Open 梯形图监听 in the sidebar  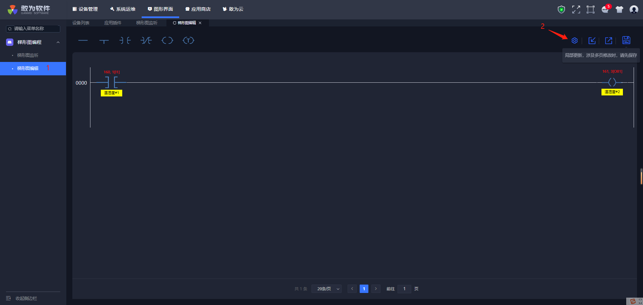tap(28, 55)
